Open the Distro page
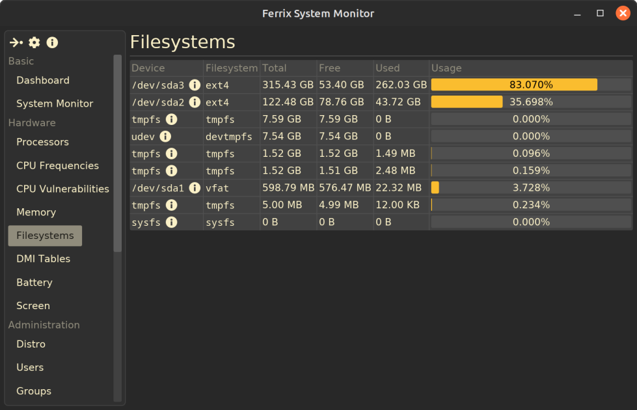This screenshot has height=410, width=637. point(31,344)
